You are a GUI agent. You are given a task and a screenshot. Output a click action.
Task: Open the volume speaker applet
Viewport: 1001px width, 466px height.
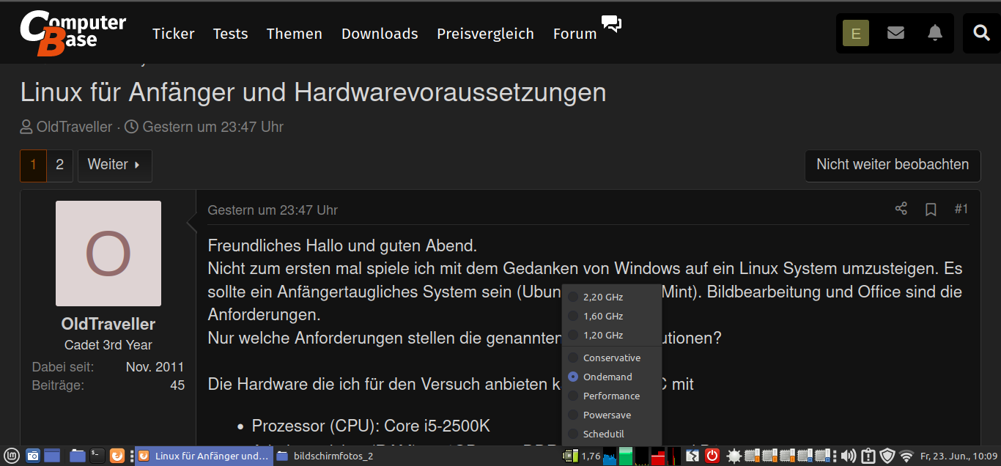[848, 456]
